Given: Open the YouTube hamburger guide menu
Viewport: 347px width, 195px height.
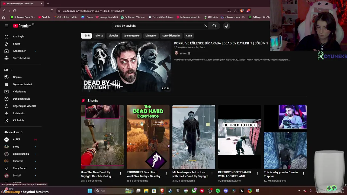Looking at the screenshot, I should coord(7,26).
